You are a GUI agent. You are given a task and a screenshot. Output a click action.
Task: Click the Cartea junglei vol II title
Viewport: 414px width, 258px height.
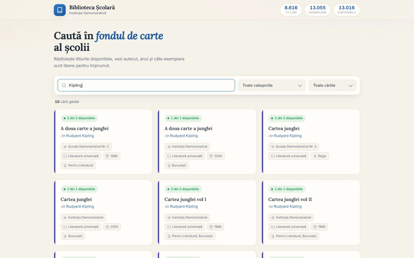[x=290, y=199]
